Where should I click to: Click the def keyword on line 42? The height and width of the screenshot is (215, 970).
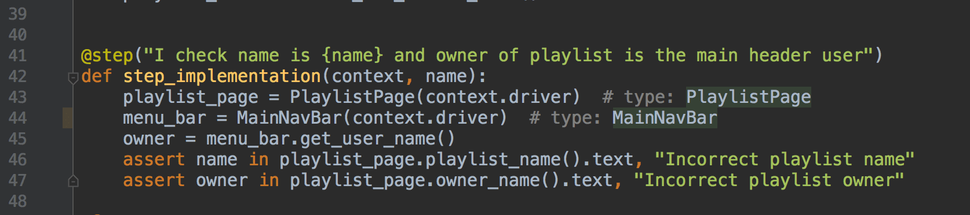pyautogui.click(x=97, y=76)
